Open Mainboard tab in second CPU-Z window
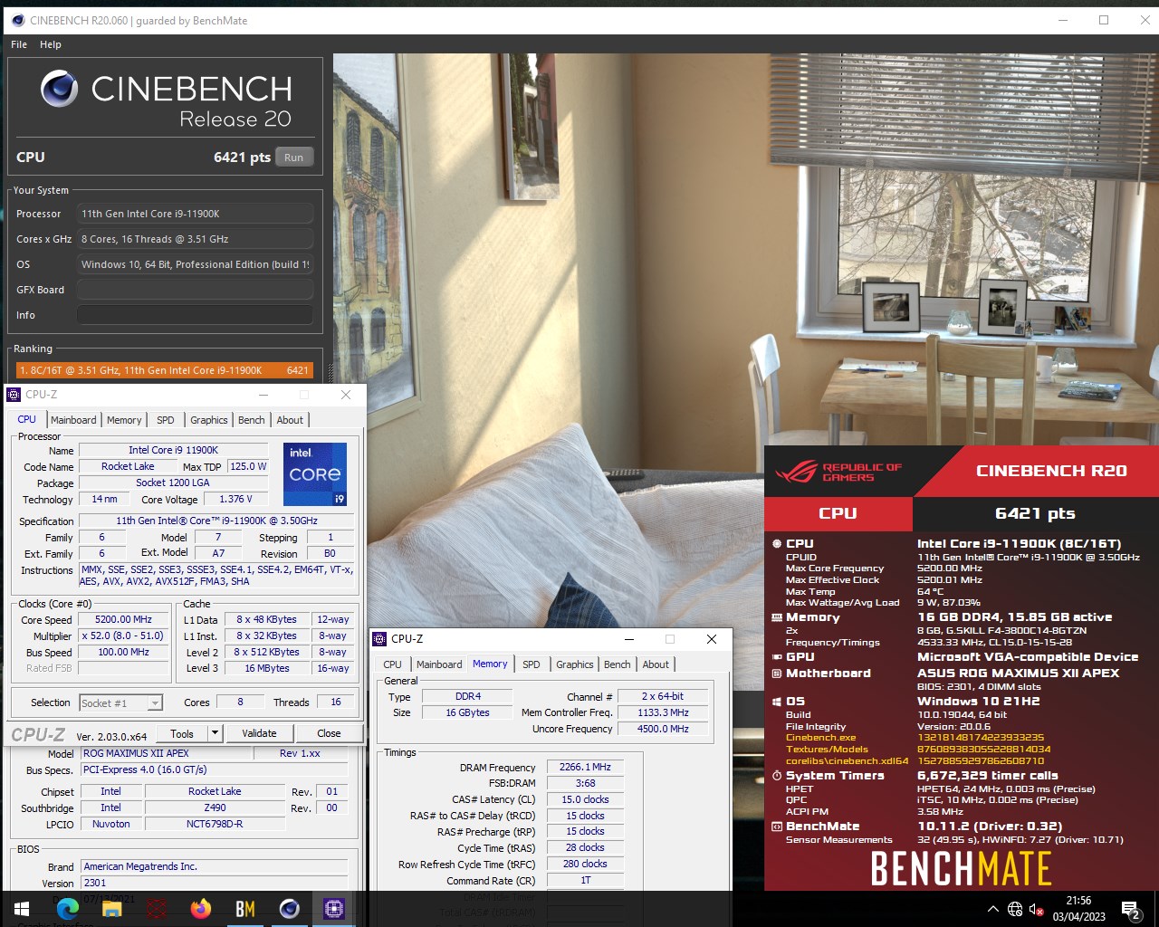This screenshot has width=1159, height=927. 439,664
